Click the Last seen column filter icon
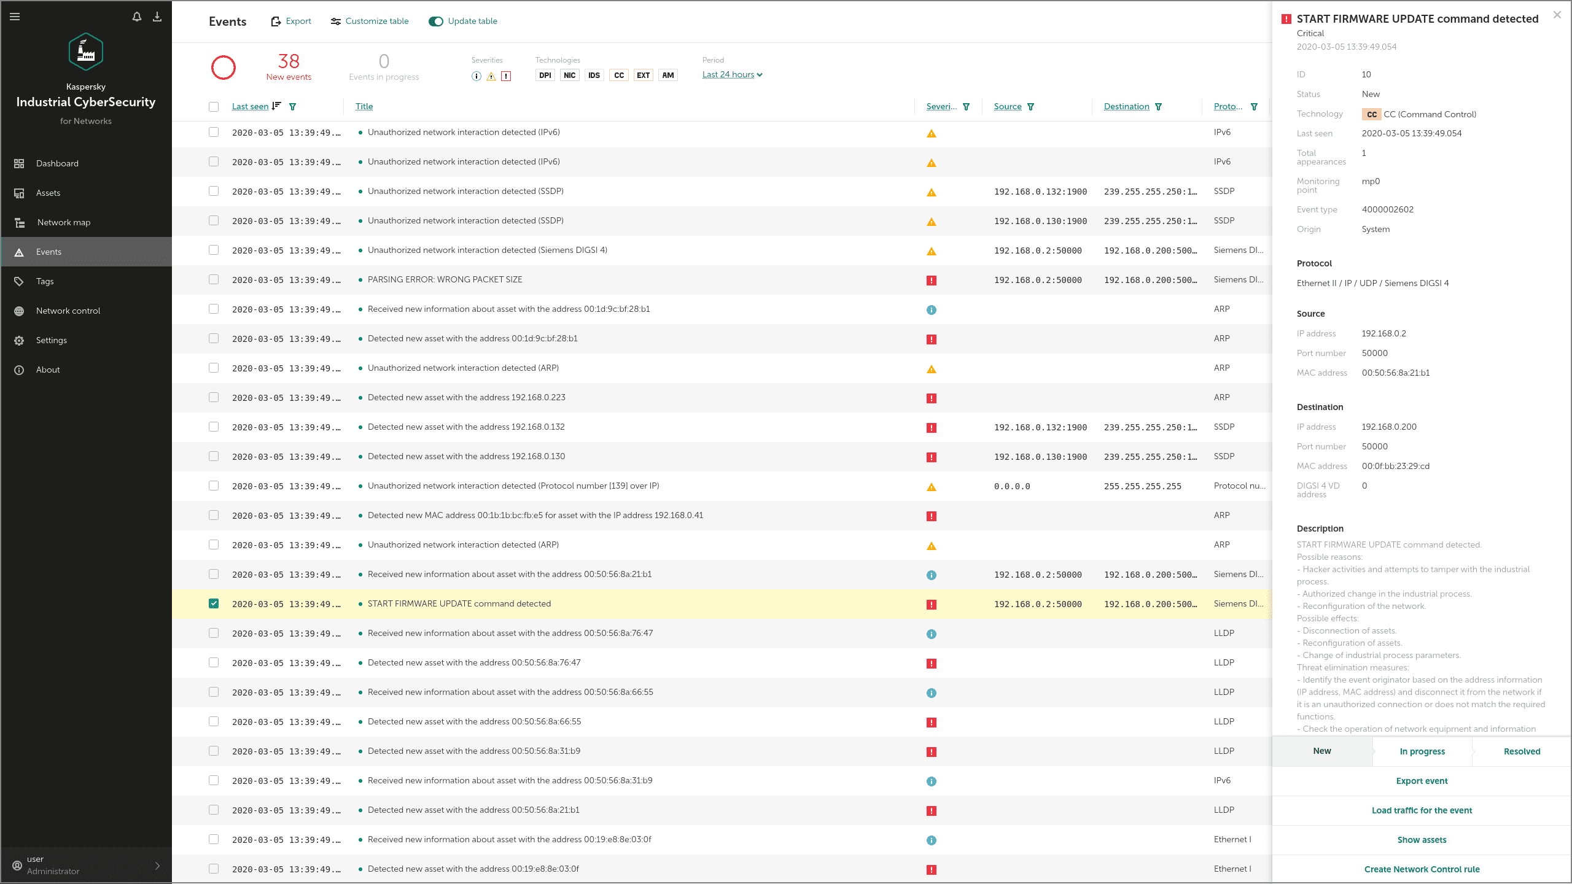Viewport: 1572px width, 884px height. click(293, 107)
